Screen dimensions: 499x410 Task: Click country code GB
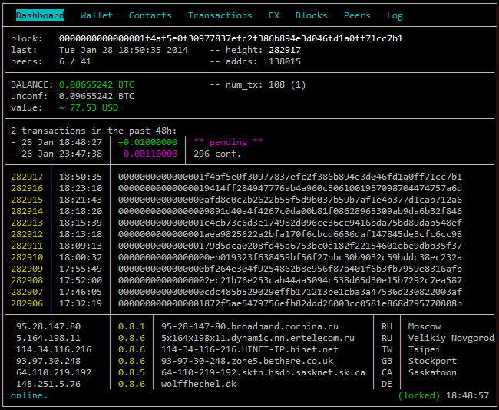pos(387,361)
